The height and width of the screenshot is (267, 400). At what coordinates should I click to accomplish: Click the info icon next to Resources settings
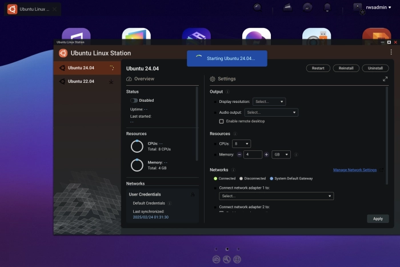click(235, 134)
